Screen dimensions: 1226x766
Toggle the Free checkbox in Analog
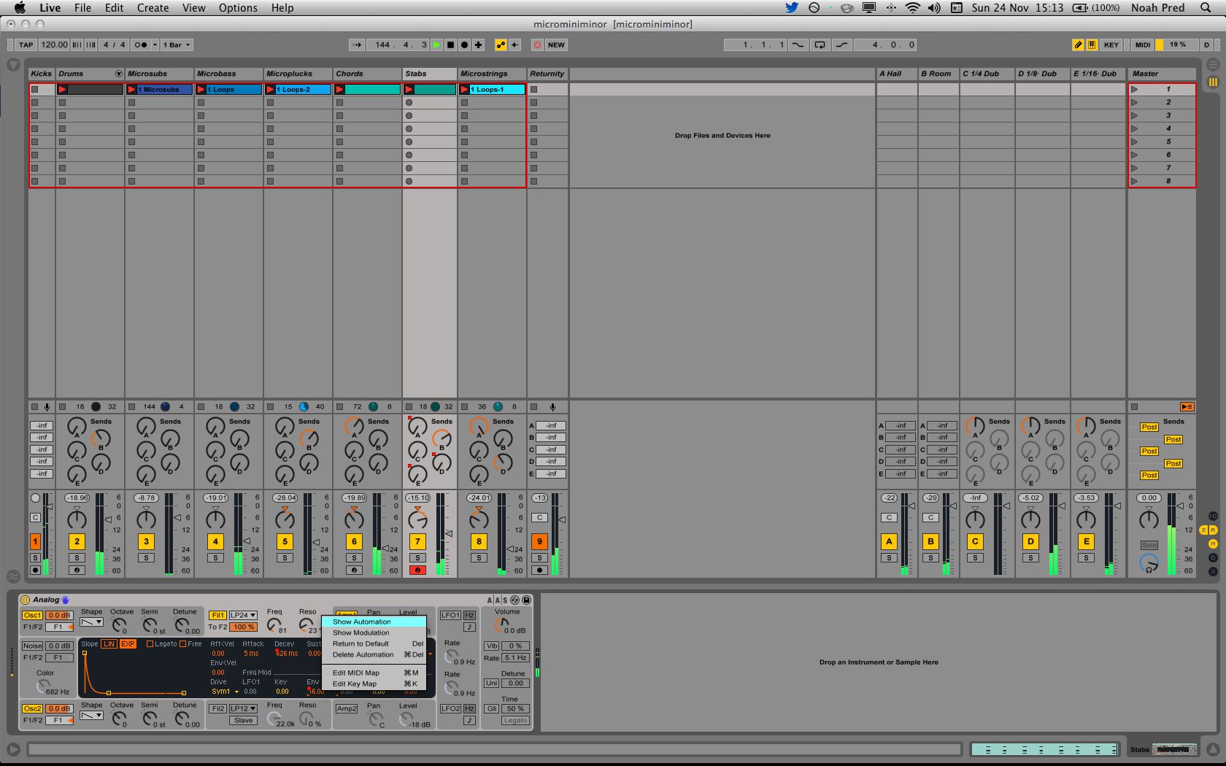(x=182, y=644)
